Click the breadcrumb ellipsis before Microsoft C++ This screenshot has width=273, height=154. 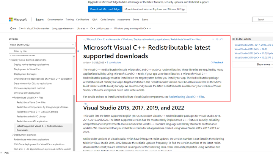pyautogui.click(x=84, y=39)
